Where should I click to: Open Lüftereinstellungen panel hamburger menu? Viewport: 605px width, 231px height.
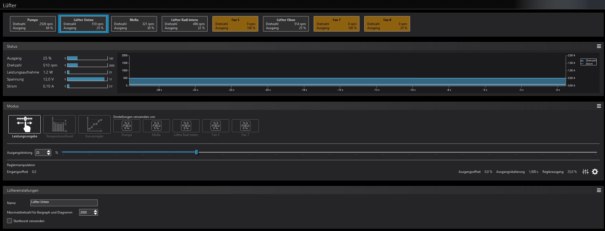tap(599, 190)
